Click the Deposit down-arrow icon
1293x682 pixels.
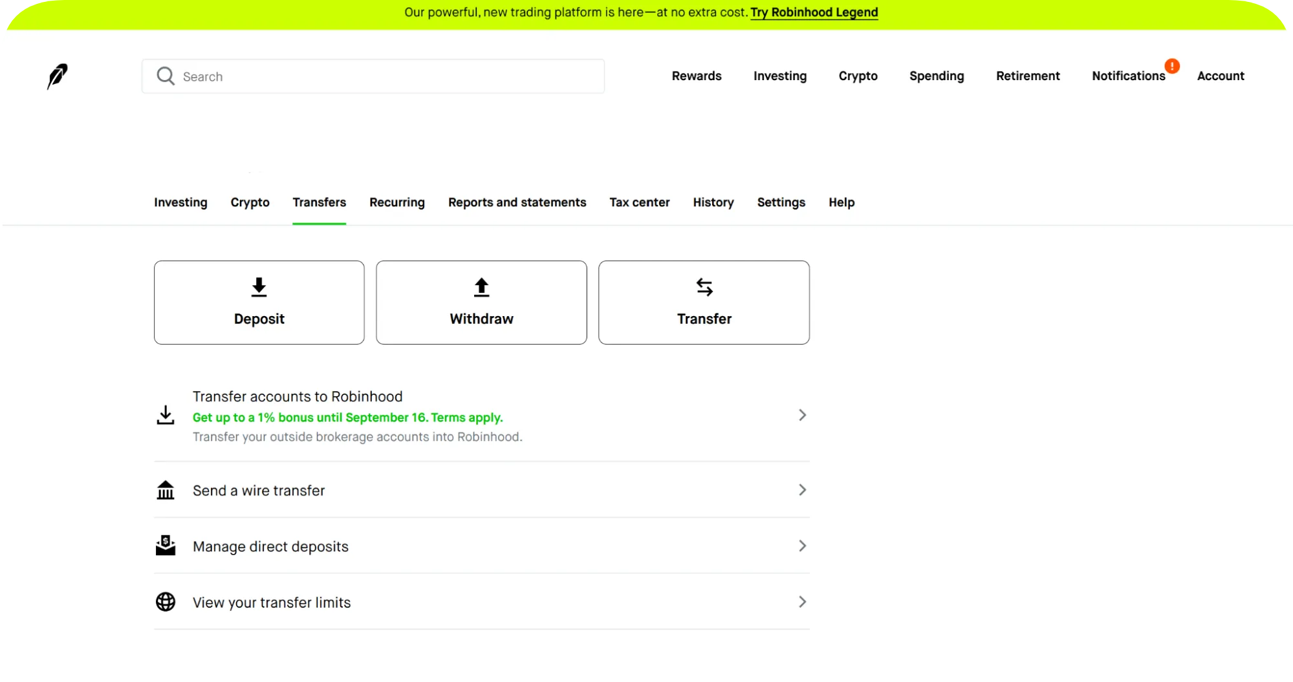coord(259,287)
